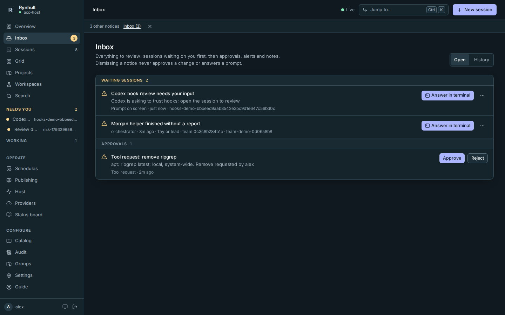Click the Status board icon

click(9, 215)
